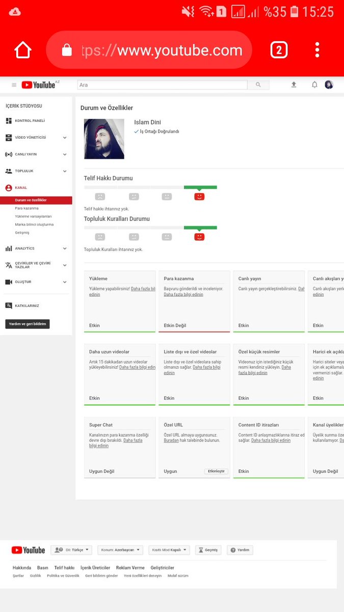Tap the browser URL address bar
The width and height of the screenshot is (344, 612).
click(149, 50)
